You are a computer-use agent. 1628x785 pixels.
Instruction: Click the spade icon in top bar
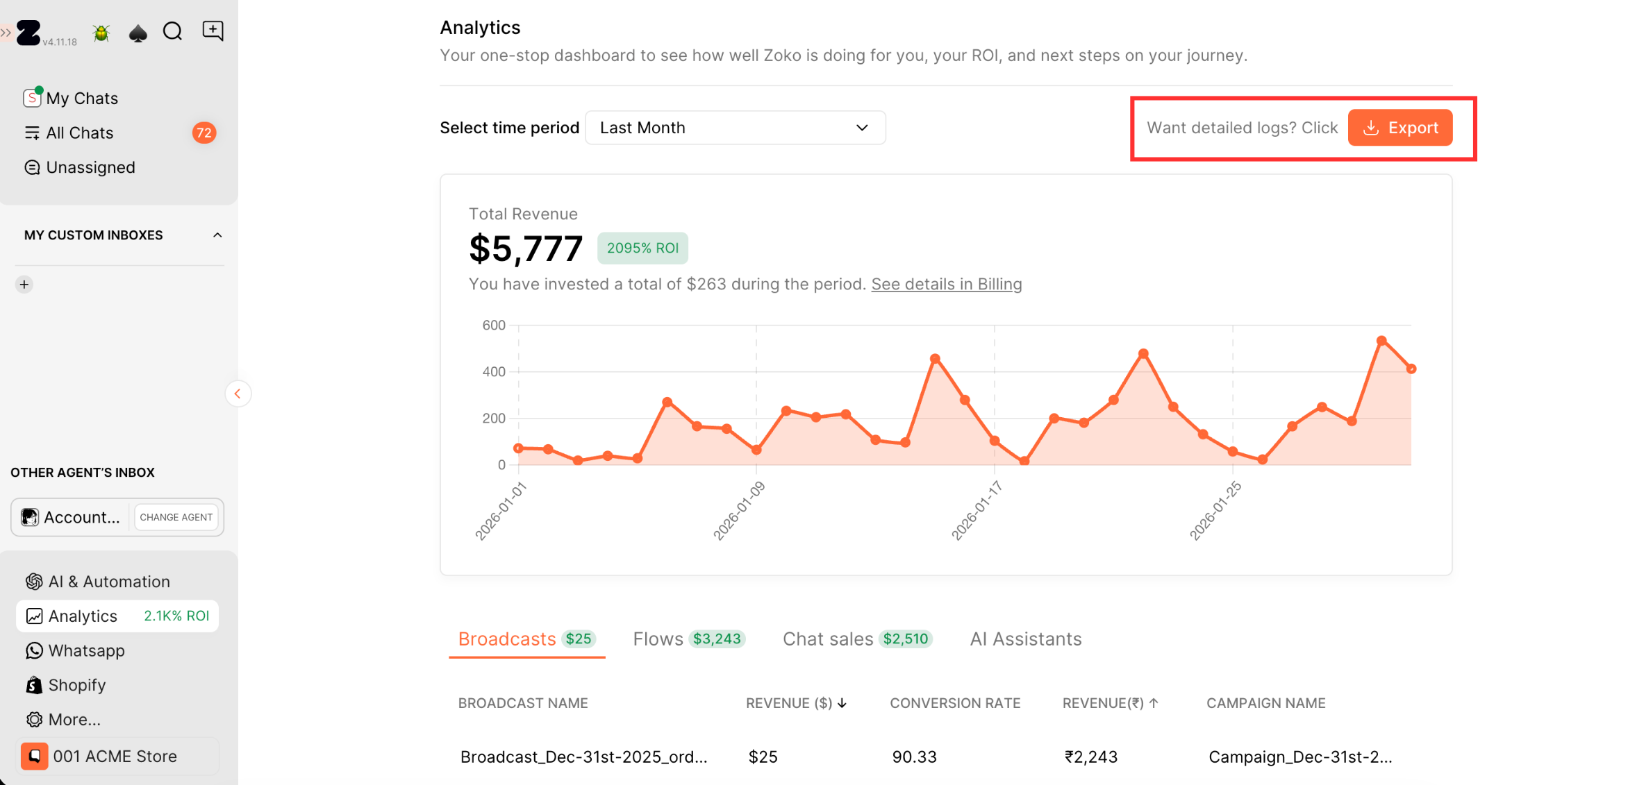coord(138,33)
